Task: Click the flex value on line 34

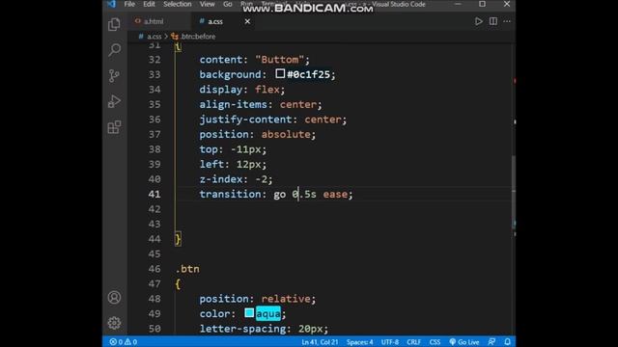Action: [x=267, y=90]
